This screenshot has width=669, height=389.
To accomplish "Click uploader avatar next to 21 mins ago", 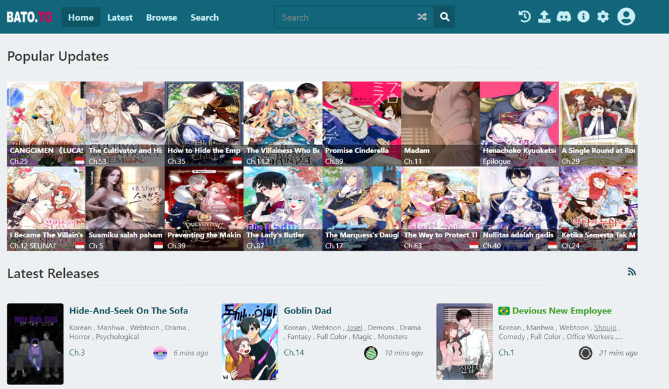I will [585, 353].
